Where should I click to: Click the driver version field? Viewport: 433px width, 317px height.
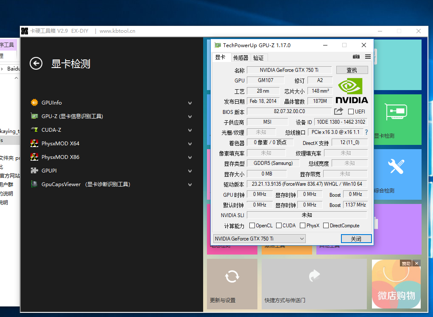pyautogui.click(x=307, y=184)
